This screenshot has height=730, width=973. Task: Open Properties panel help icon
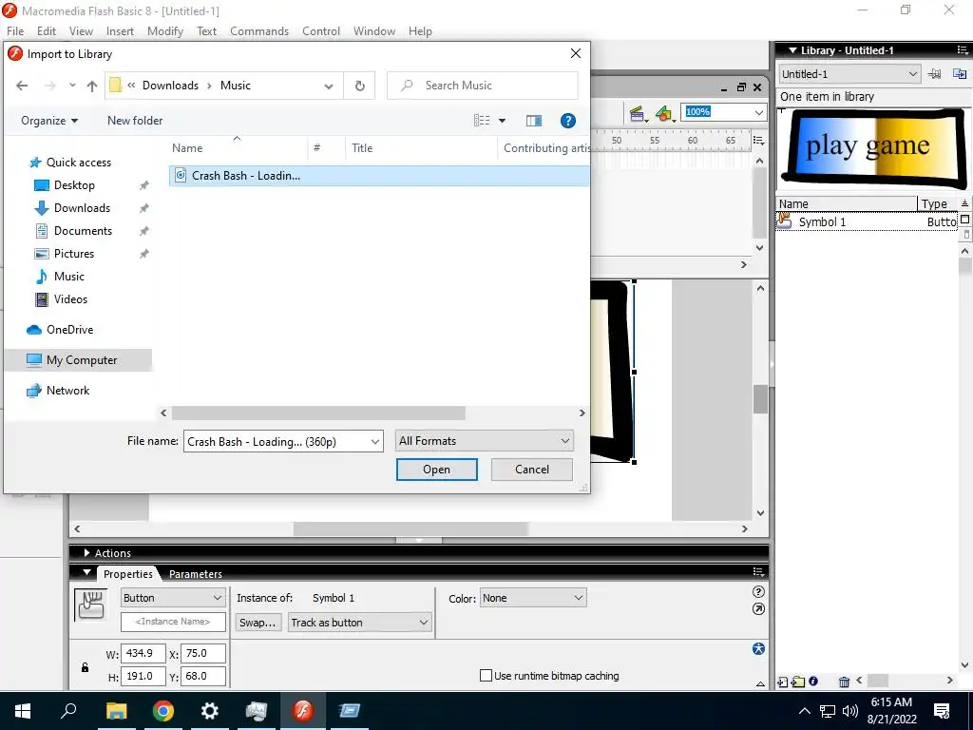click(x=758, y=591)
